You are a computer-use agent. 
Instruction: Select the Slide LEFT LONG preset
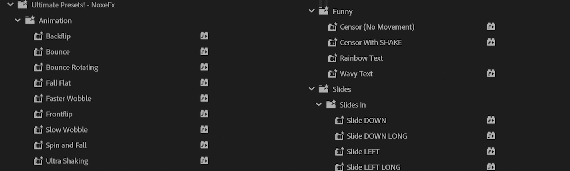click(373, 167)
